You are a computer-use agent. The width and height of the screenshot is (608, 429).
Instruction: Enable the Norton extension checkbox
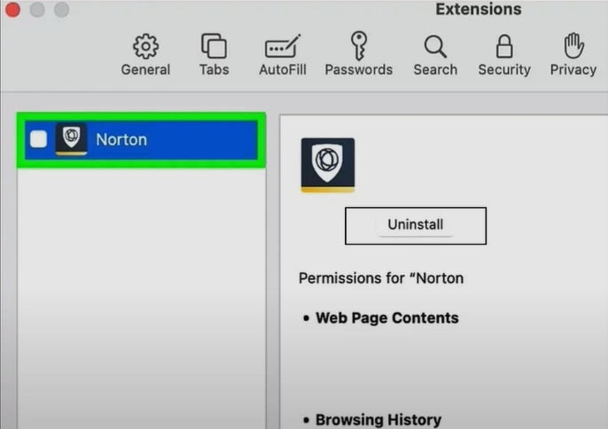38,139
